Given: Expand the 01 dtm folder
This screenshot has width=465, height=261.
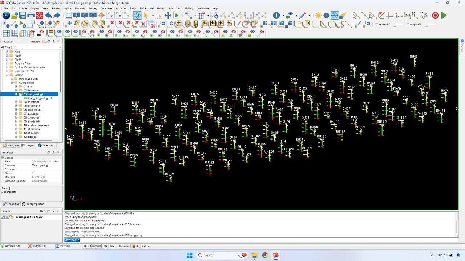Looking at the screenshot, I should (x=16, y=87).
